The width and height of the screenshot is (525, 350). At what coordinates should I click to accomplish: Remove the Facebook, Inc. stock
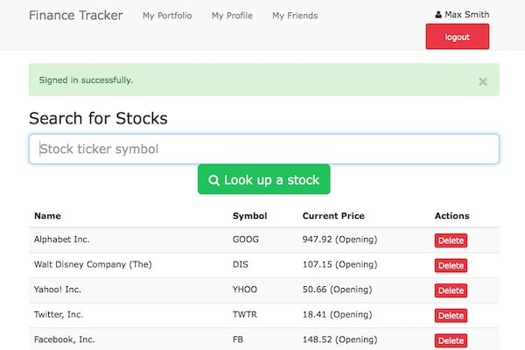(451, 340)
